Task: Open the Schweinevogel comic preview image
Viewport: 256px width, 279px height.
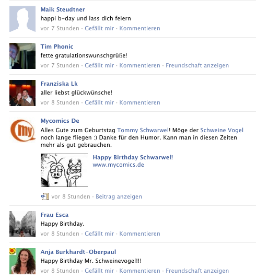Action: 64,170
